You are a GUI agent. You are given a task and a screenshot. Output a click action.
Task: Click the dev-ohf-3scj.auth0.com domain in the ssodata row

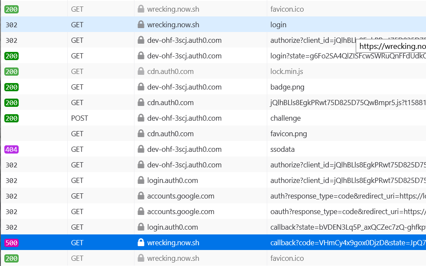(184, 150)
